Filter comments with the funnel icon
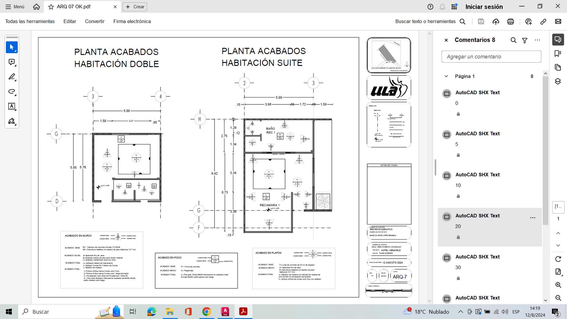This screenshot has width=567, height=319. coord(525,40)
